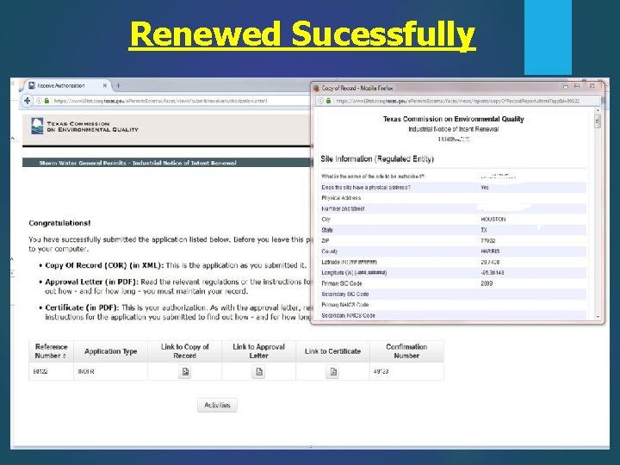Click the Latitude value in popup

click(490, 262)
